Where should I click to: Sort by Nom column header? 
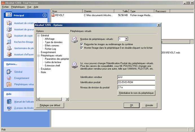coord(67,11)
